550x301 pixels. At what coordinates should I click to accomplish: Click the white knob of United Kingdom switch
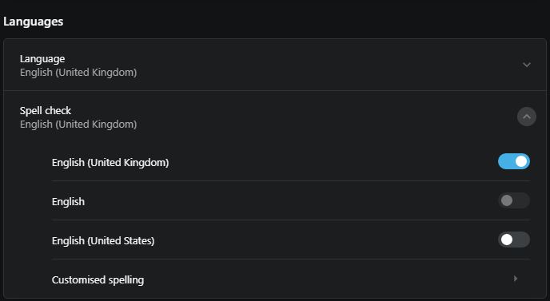(521, 161)
